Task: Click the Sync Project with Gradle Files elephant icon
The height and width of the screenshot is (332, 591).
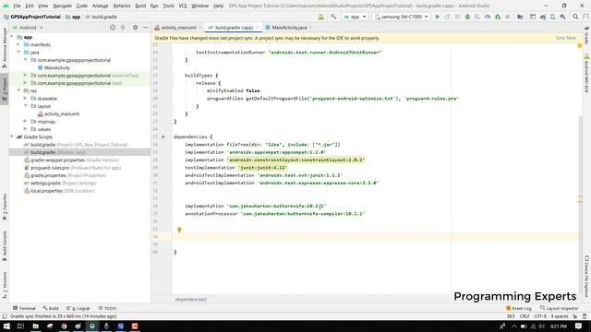Action: pos(543,17)
